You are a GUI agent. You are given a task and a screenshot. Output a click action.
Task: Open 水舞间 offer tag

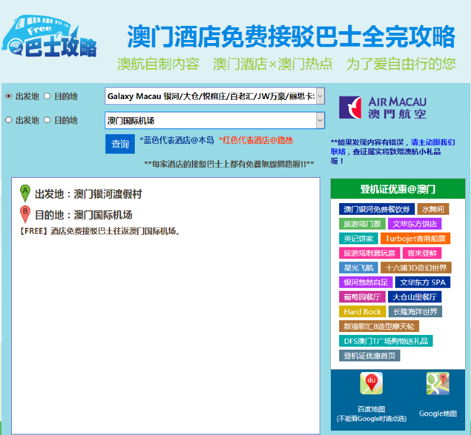(433, 209)
